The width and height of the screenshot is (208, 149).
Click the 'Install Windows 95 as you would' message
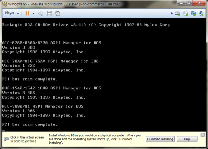click(95, 139)
